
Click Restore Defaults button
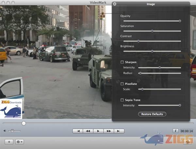(x=152, y=114)
